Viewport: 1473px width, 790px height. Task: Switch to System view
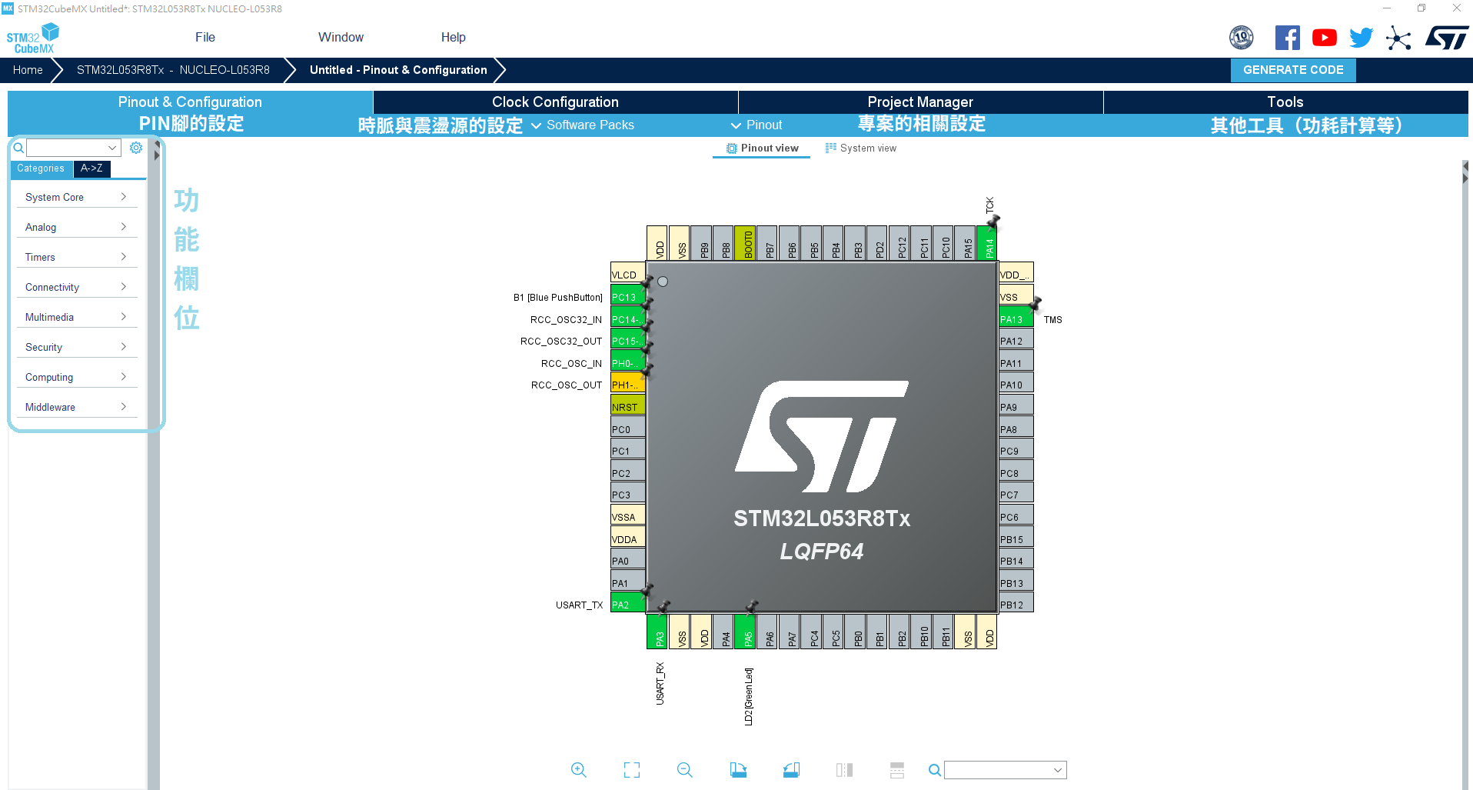click(x=860, y=148)
